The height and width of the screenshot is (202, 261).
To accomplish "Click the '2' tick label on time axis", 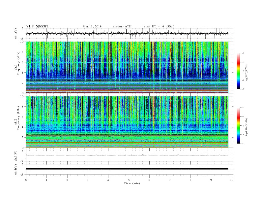I will point(67,180).
